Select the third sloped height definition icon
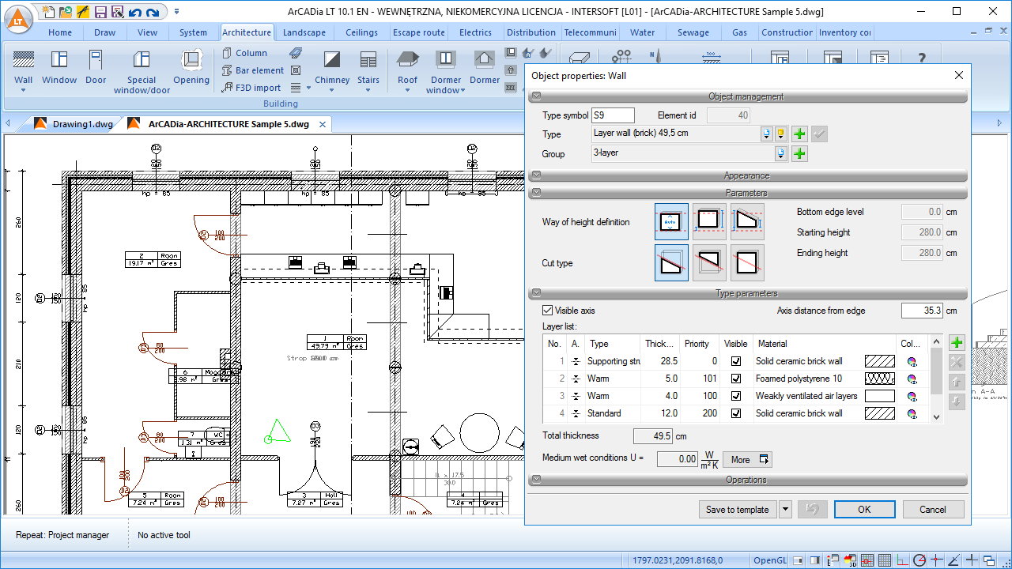 coord(747,222)
